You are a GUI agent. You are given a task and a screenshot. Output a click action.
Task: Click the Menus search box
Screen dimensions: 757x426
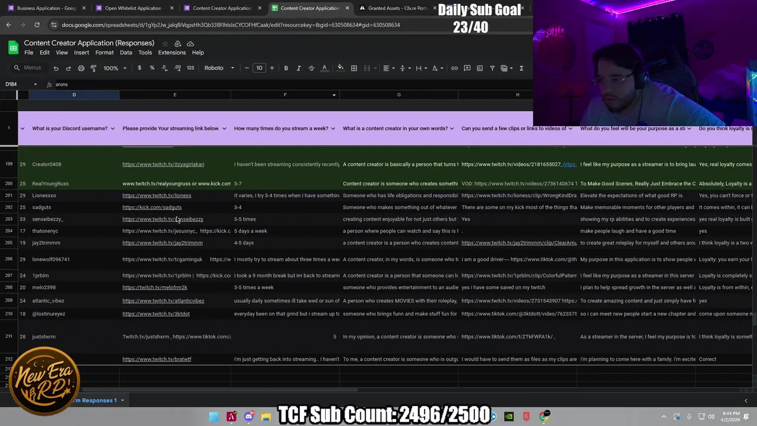(30, 68)
